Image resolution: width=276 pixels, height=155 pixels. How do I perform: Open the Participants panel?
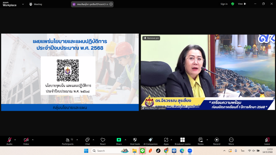click(68, 141)
